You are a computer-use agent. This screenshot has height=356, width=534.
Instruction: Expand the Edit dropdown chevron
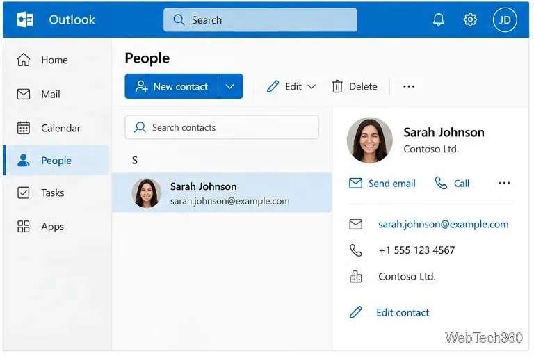(311, 86)
